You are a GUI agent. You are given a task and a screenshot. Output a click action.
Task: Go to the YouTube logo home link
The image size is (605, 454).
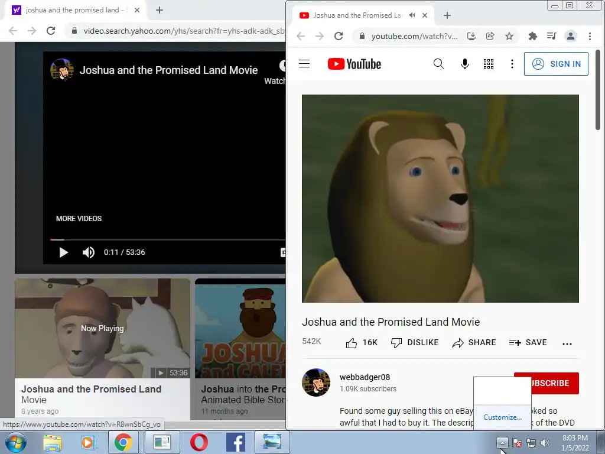coord(354,64)
